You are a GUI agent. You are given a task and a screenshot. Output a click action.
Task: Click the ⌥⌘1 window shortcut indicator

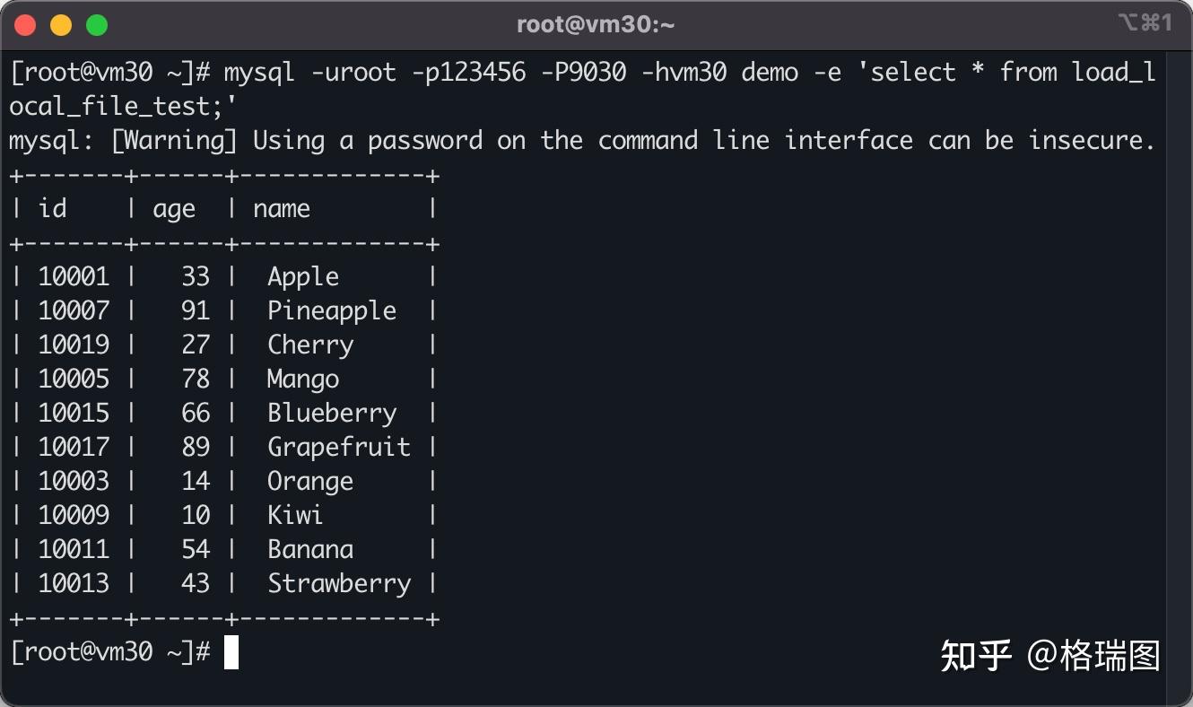(1145, 23)
